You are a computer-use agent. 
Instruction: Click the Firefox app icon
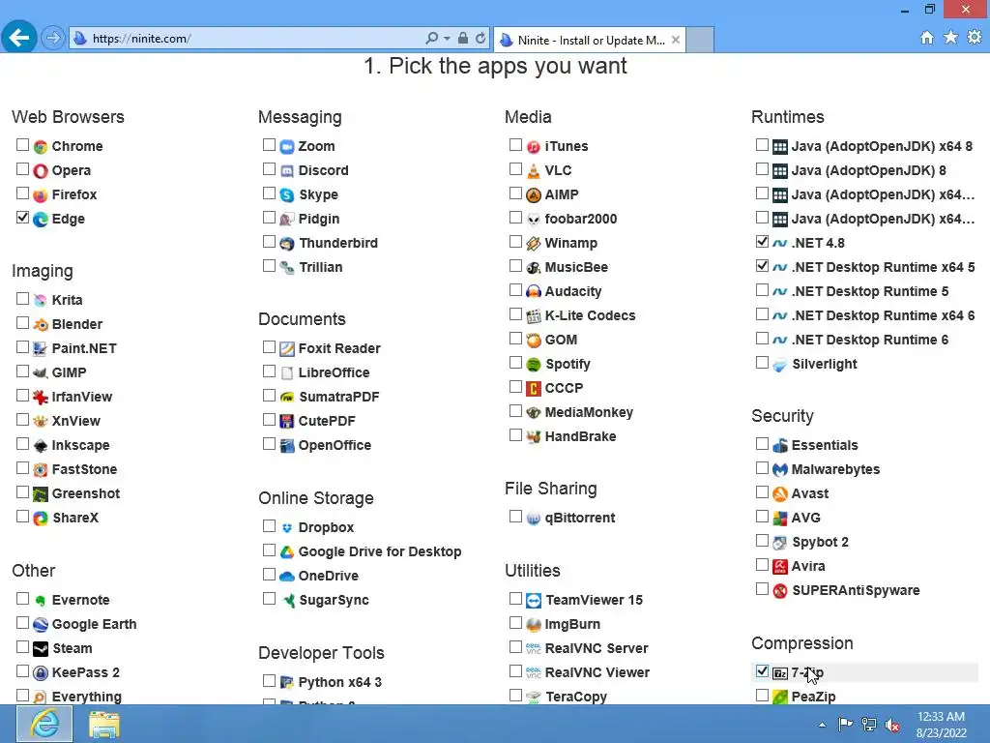41,194
